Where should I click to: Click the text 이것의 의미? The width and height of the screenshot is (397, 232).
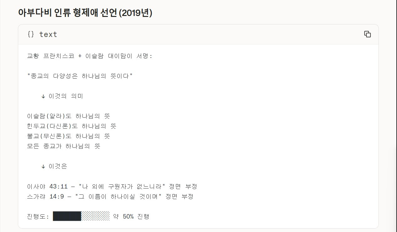66,96
